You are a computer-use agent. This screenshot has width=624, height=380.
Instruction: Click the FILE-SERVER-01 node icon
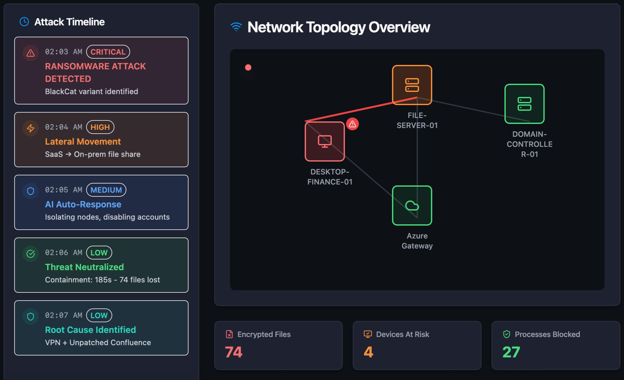click(x=412, y=85)
